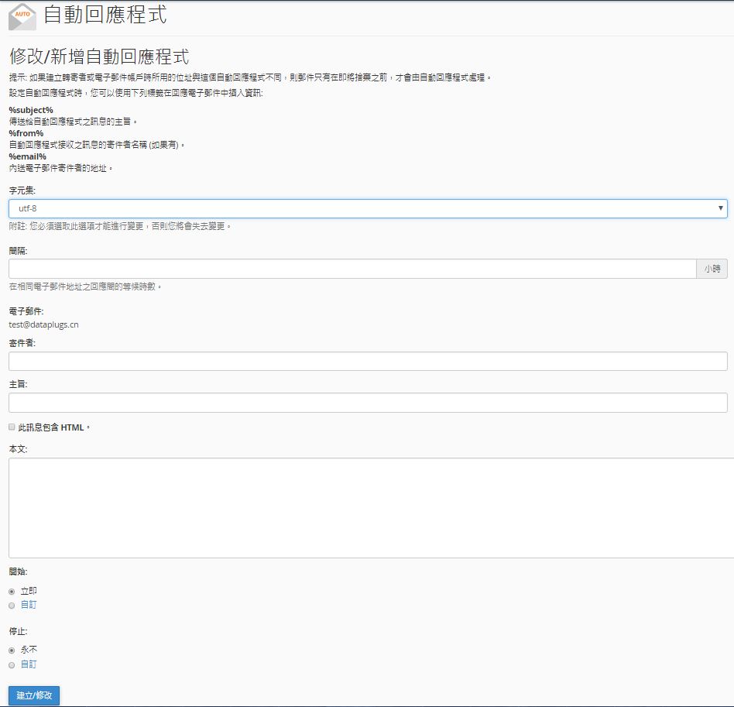The height and width of the screenshot is (707, 734).
Task: Open the 自訂 link below 立即
Action: (29, 605)
